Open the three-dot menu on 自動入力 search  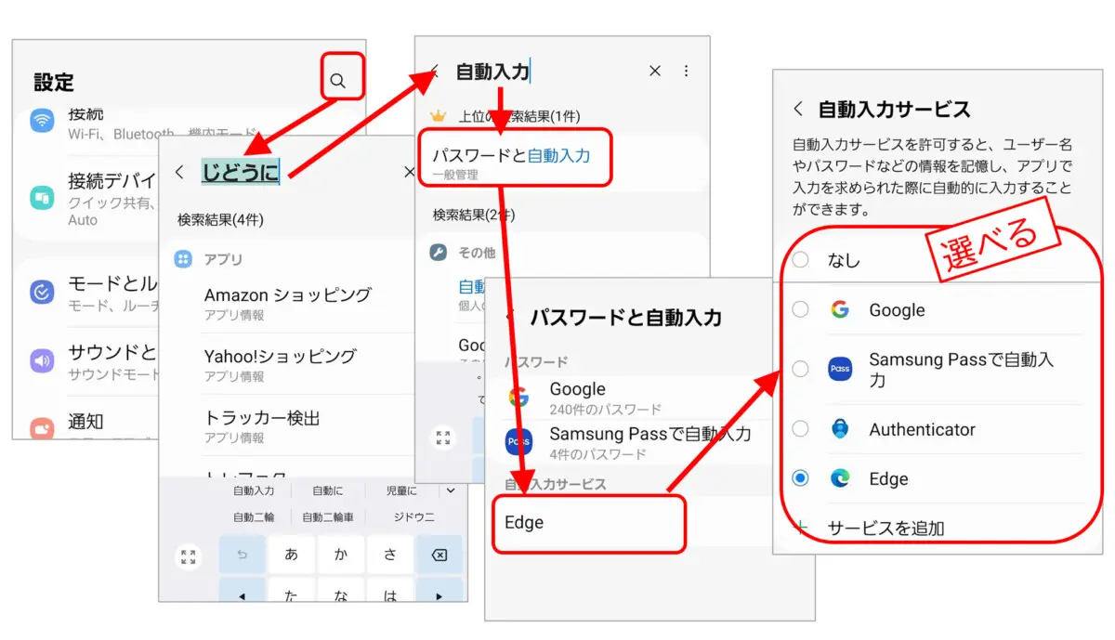point(688,71)
